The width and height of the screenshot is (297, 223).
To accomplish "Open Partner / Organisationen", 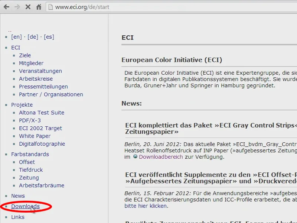I will 51,94.
